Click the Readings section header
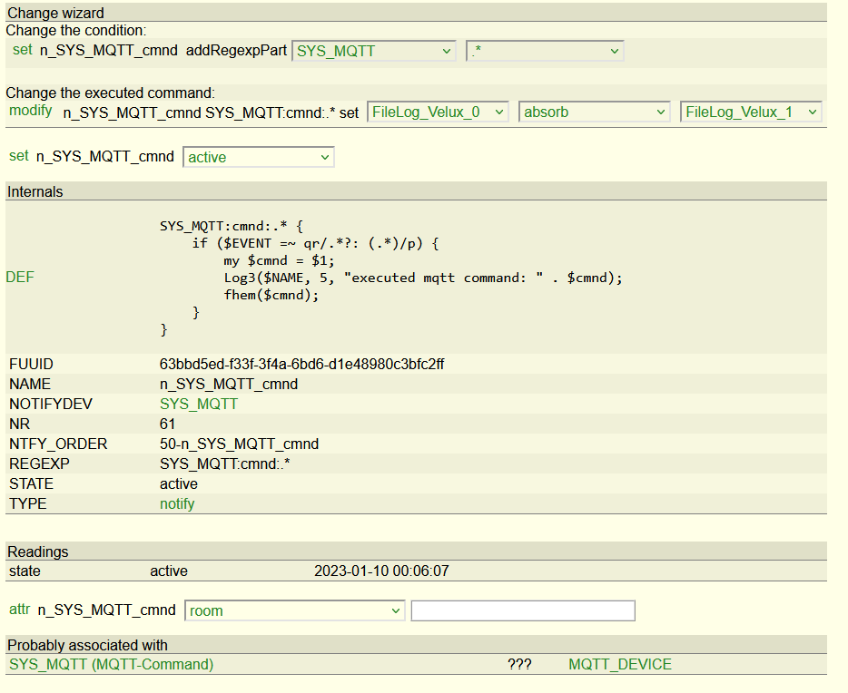Viewport: 848px width, 693px height. click(x=38, y=551)
